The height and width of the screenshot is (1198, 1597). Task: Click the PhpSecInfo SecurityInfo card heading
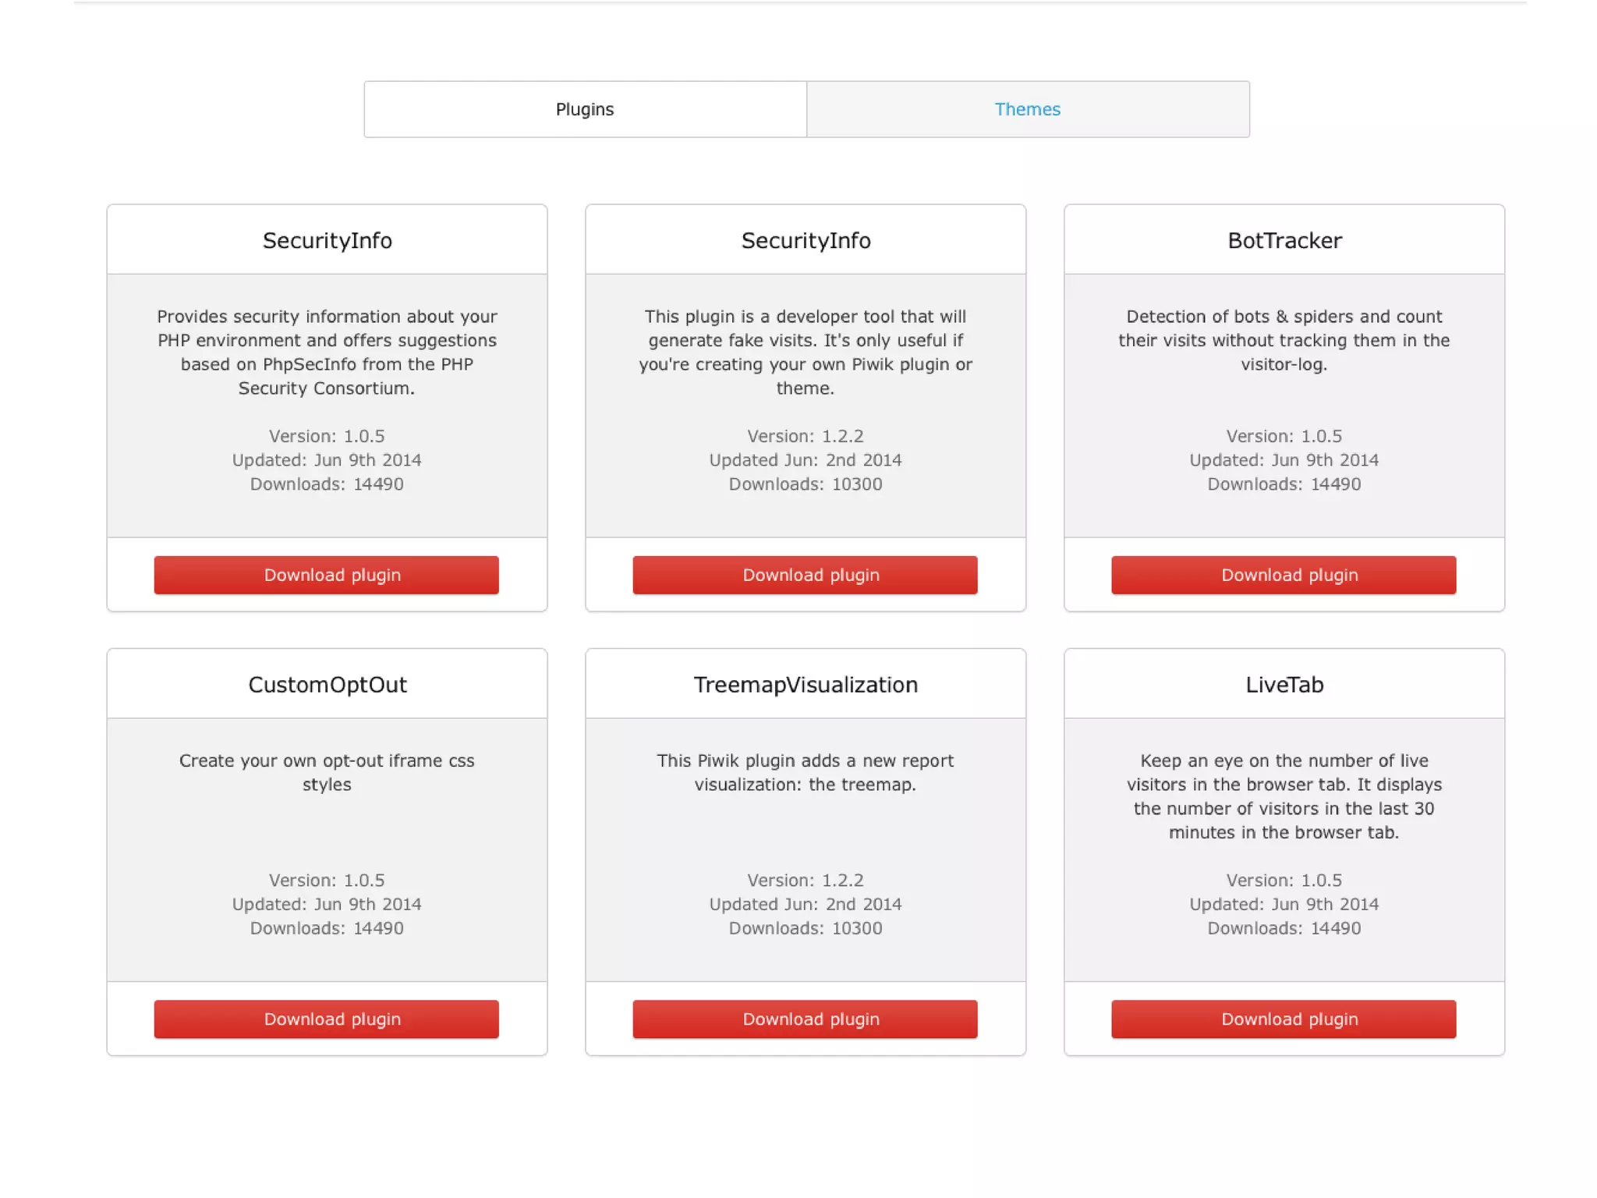point(328,240)
